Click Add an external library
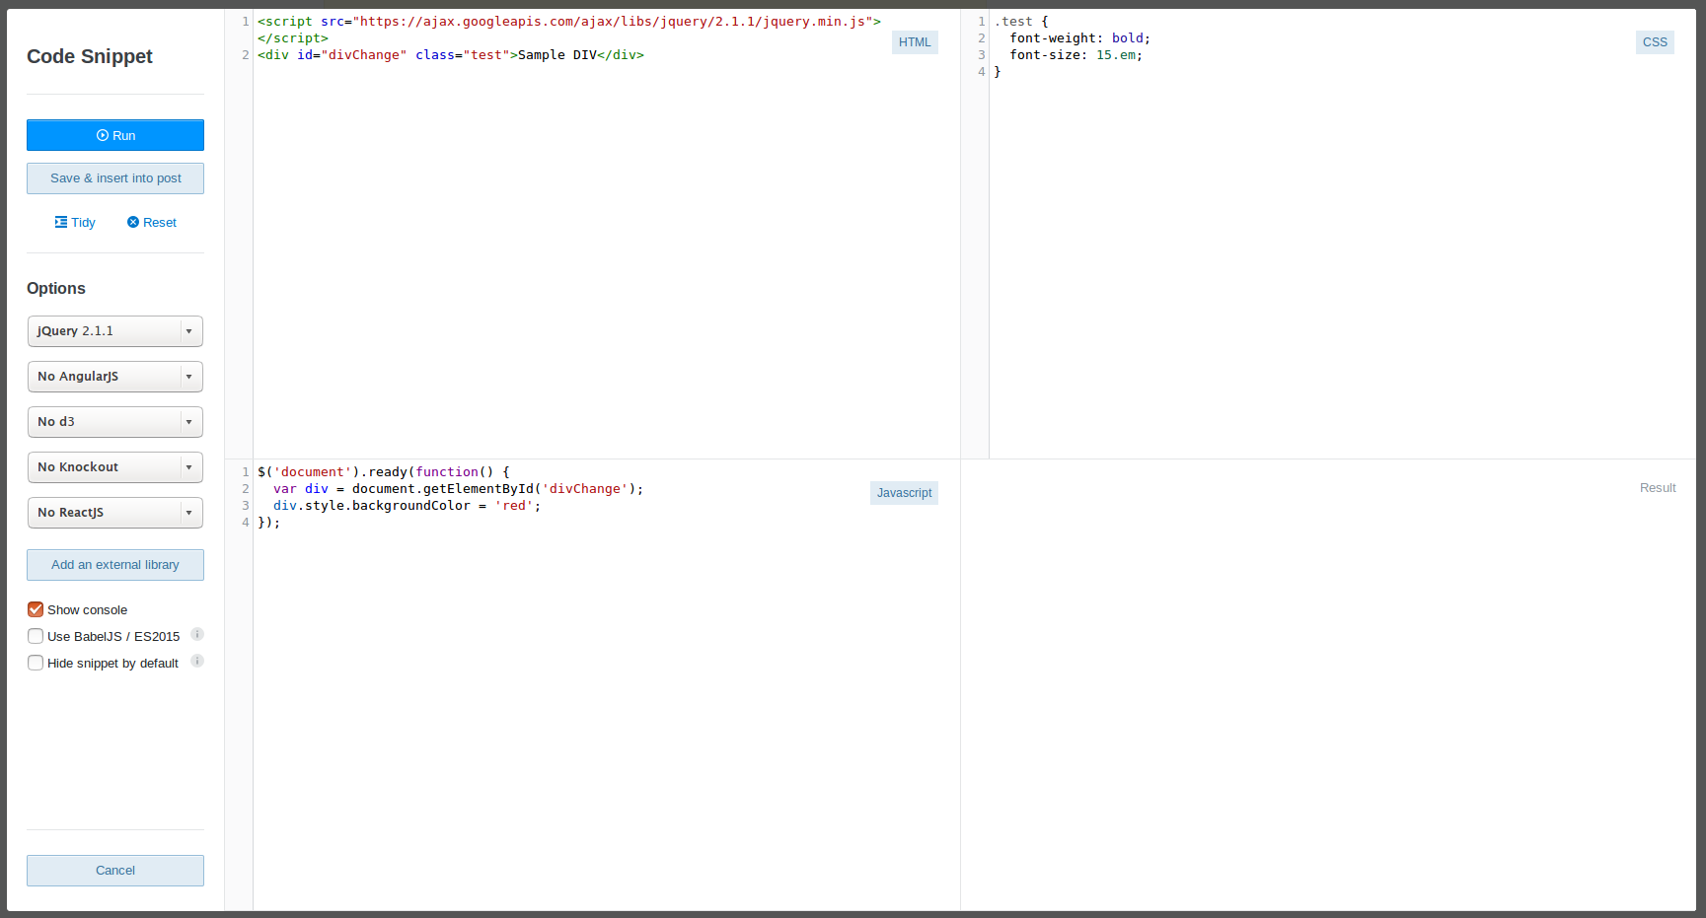 [115, 565]
